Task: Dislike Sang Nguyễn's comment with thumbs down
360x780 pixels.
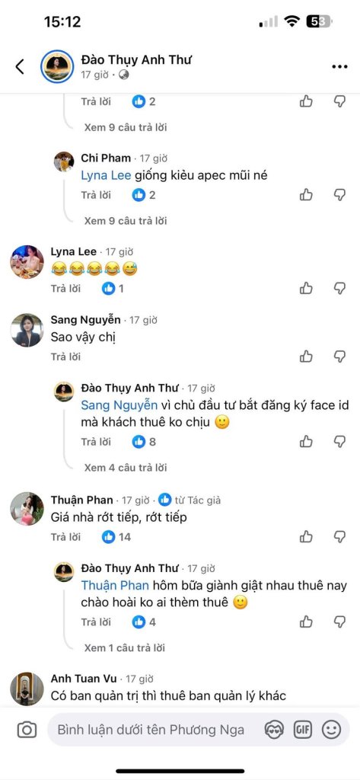Action: pyautogui.click(x=339, y=356)
